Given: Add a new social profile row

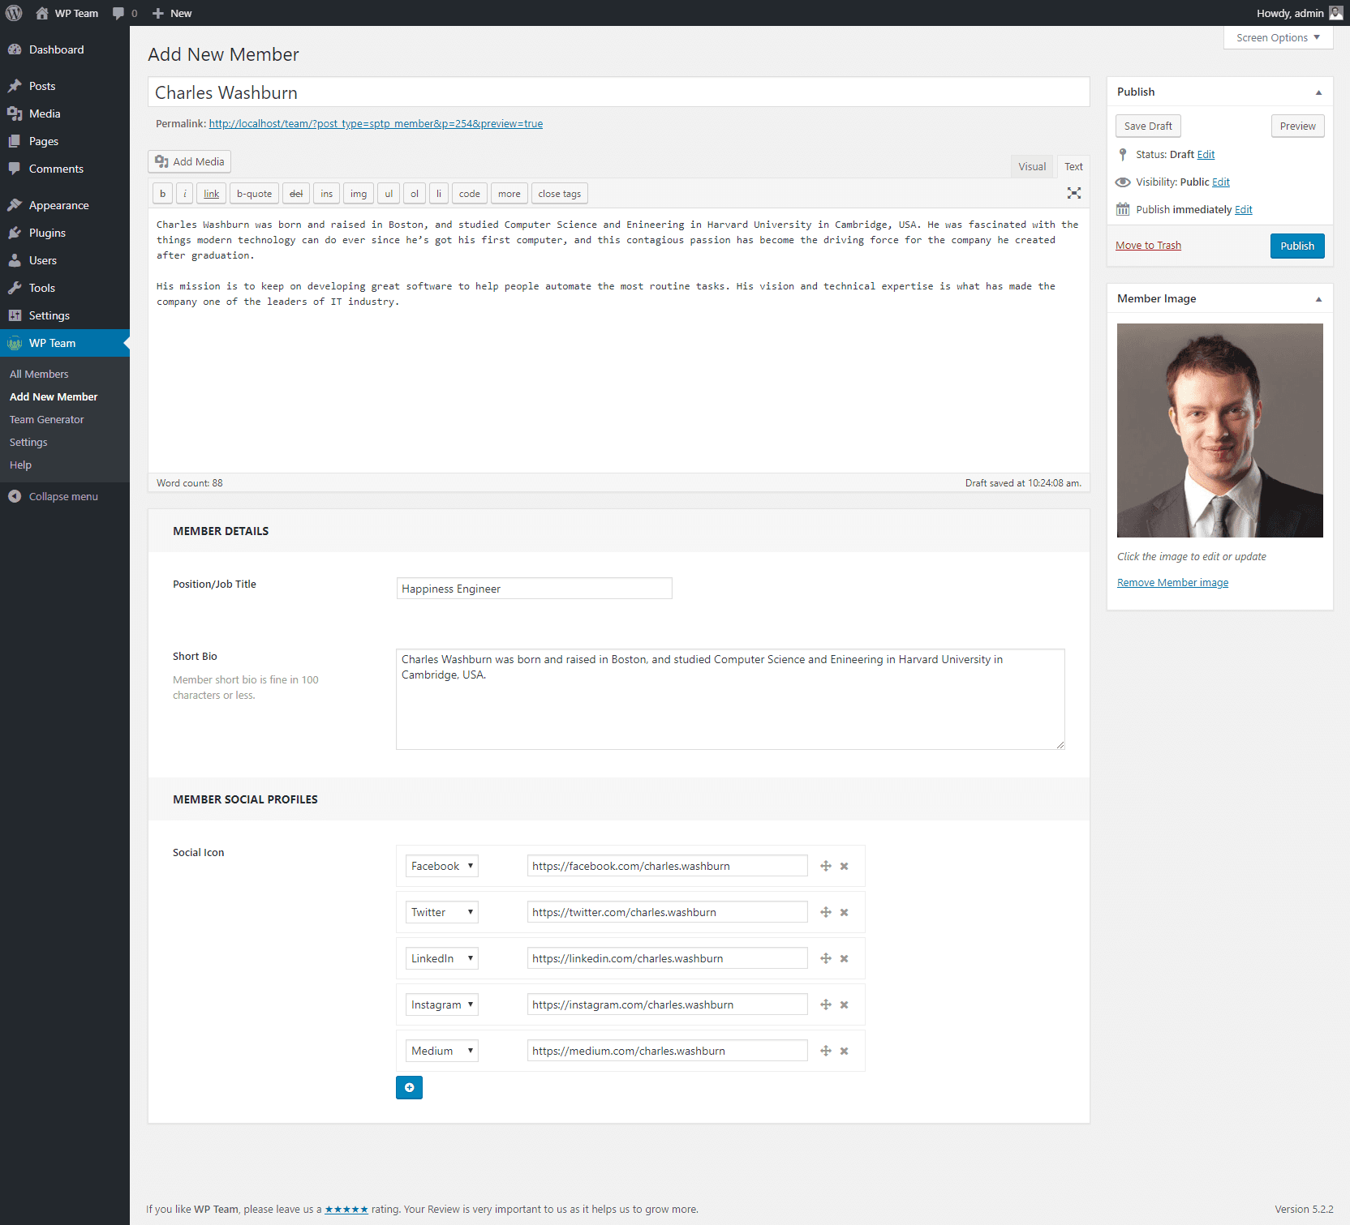Looking at the screenshot, I should tap(409, 1087).
